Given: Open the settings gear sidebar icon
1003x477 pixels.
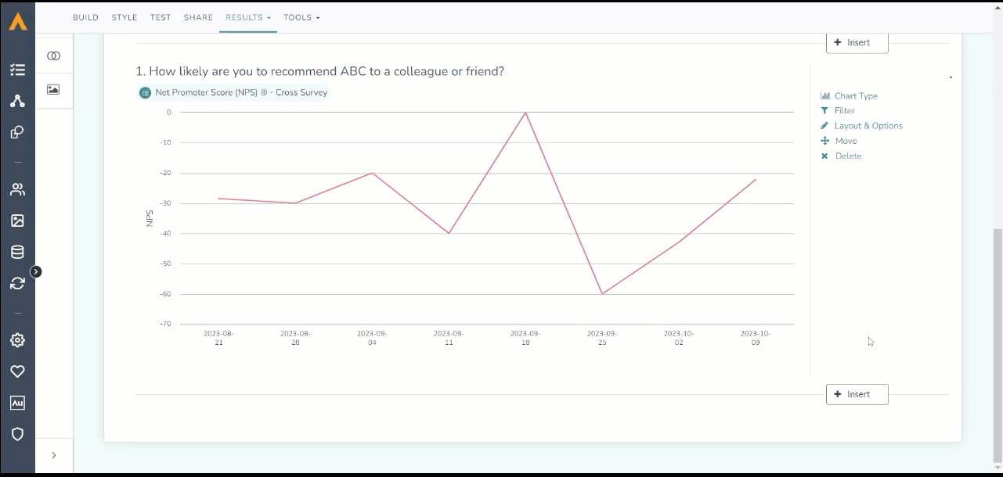Looking at the screenshot, I should click(x=17, y=340).
